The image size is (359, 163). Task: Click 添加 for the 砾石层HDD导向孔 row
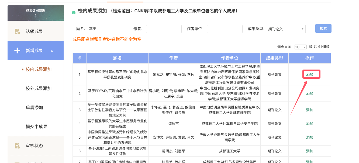tap(310, 75)
